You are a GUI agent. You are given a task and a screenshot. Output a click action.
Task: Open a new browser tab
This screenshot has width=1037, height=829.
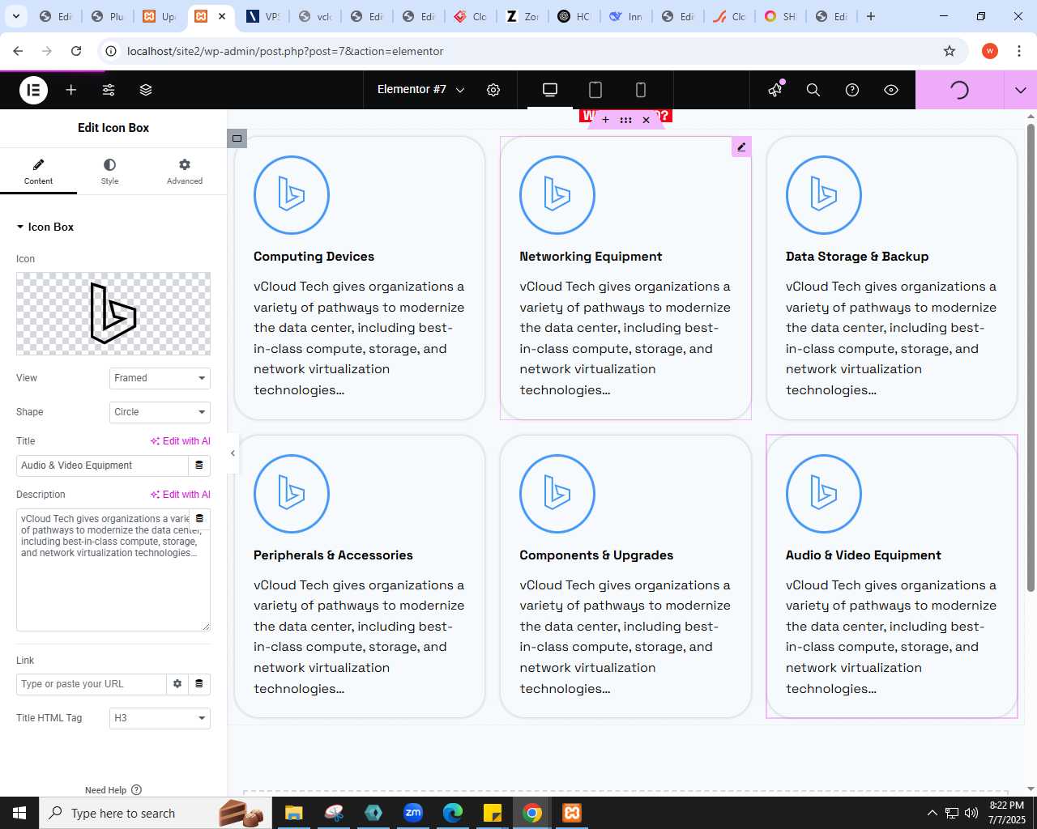(871, 16)
